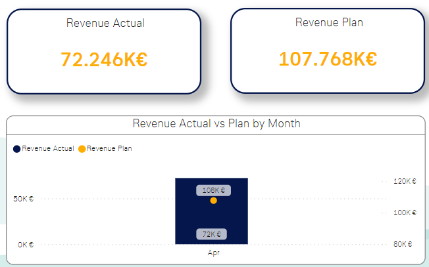429x267 pixels.
Task: Toggle the Revenue Actual legend entry
Action: coord(43,149)
